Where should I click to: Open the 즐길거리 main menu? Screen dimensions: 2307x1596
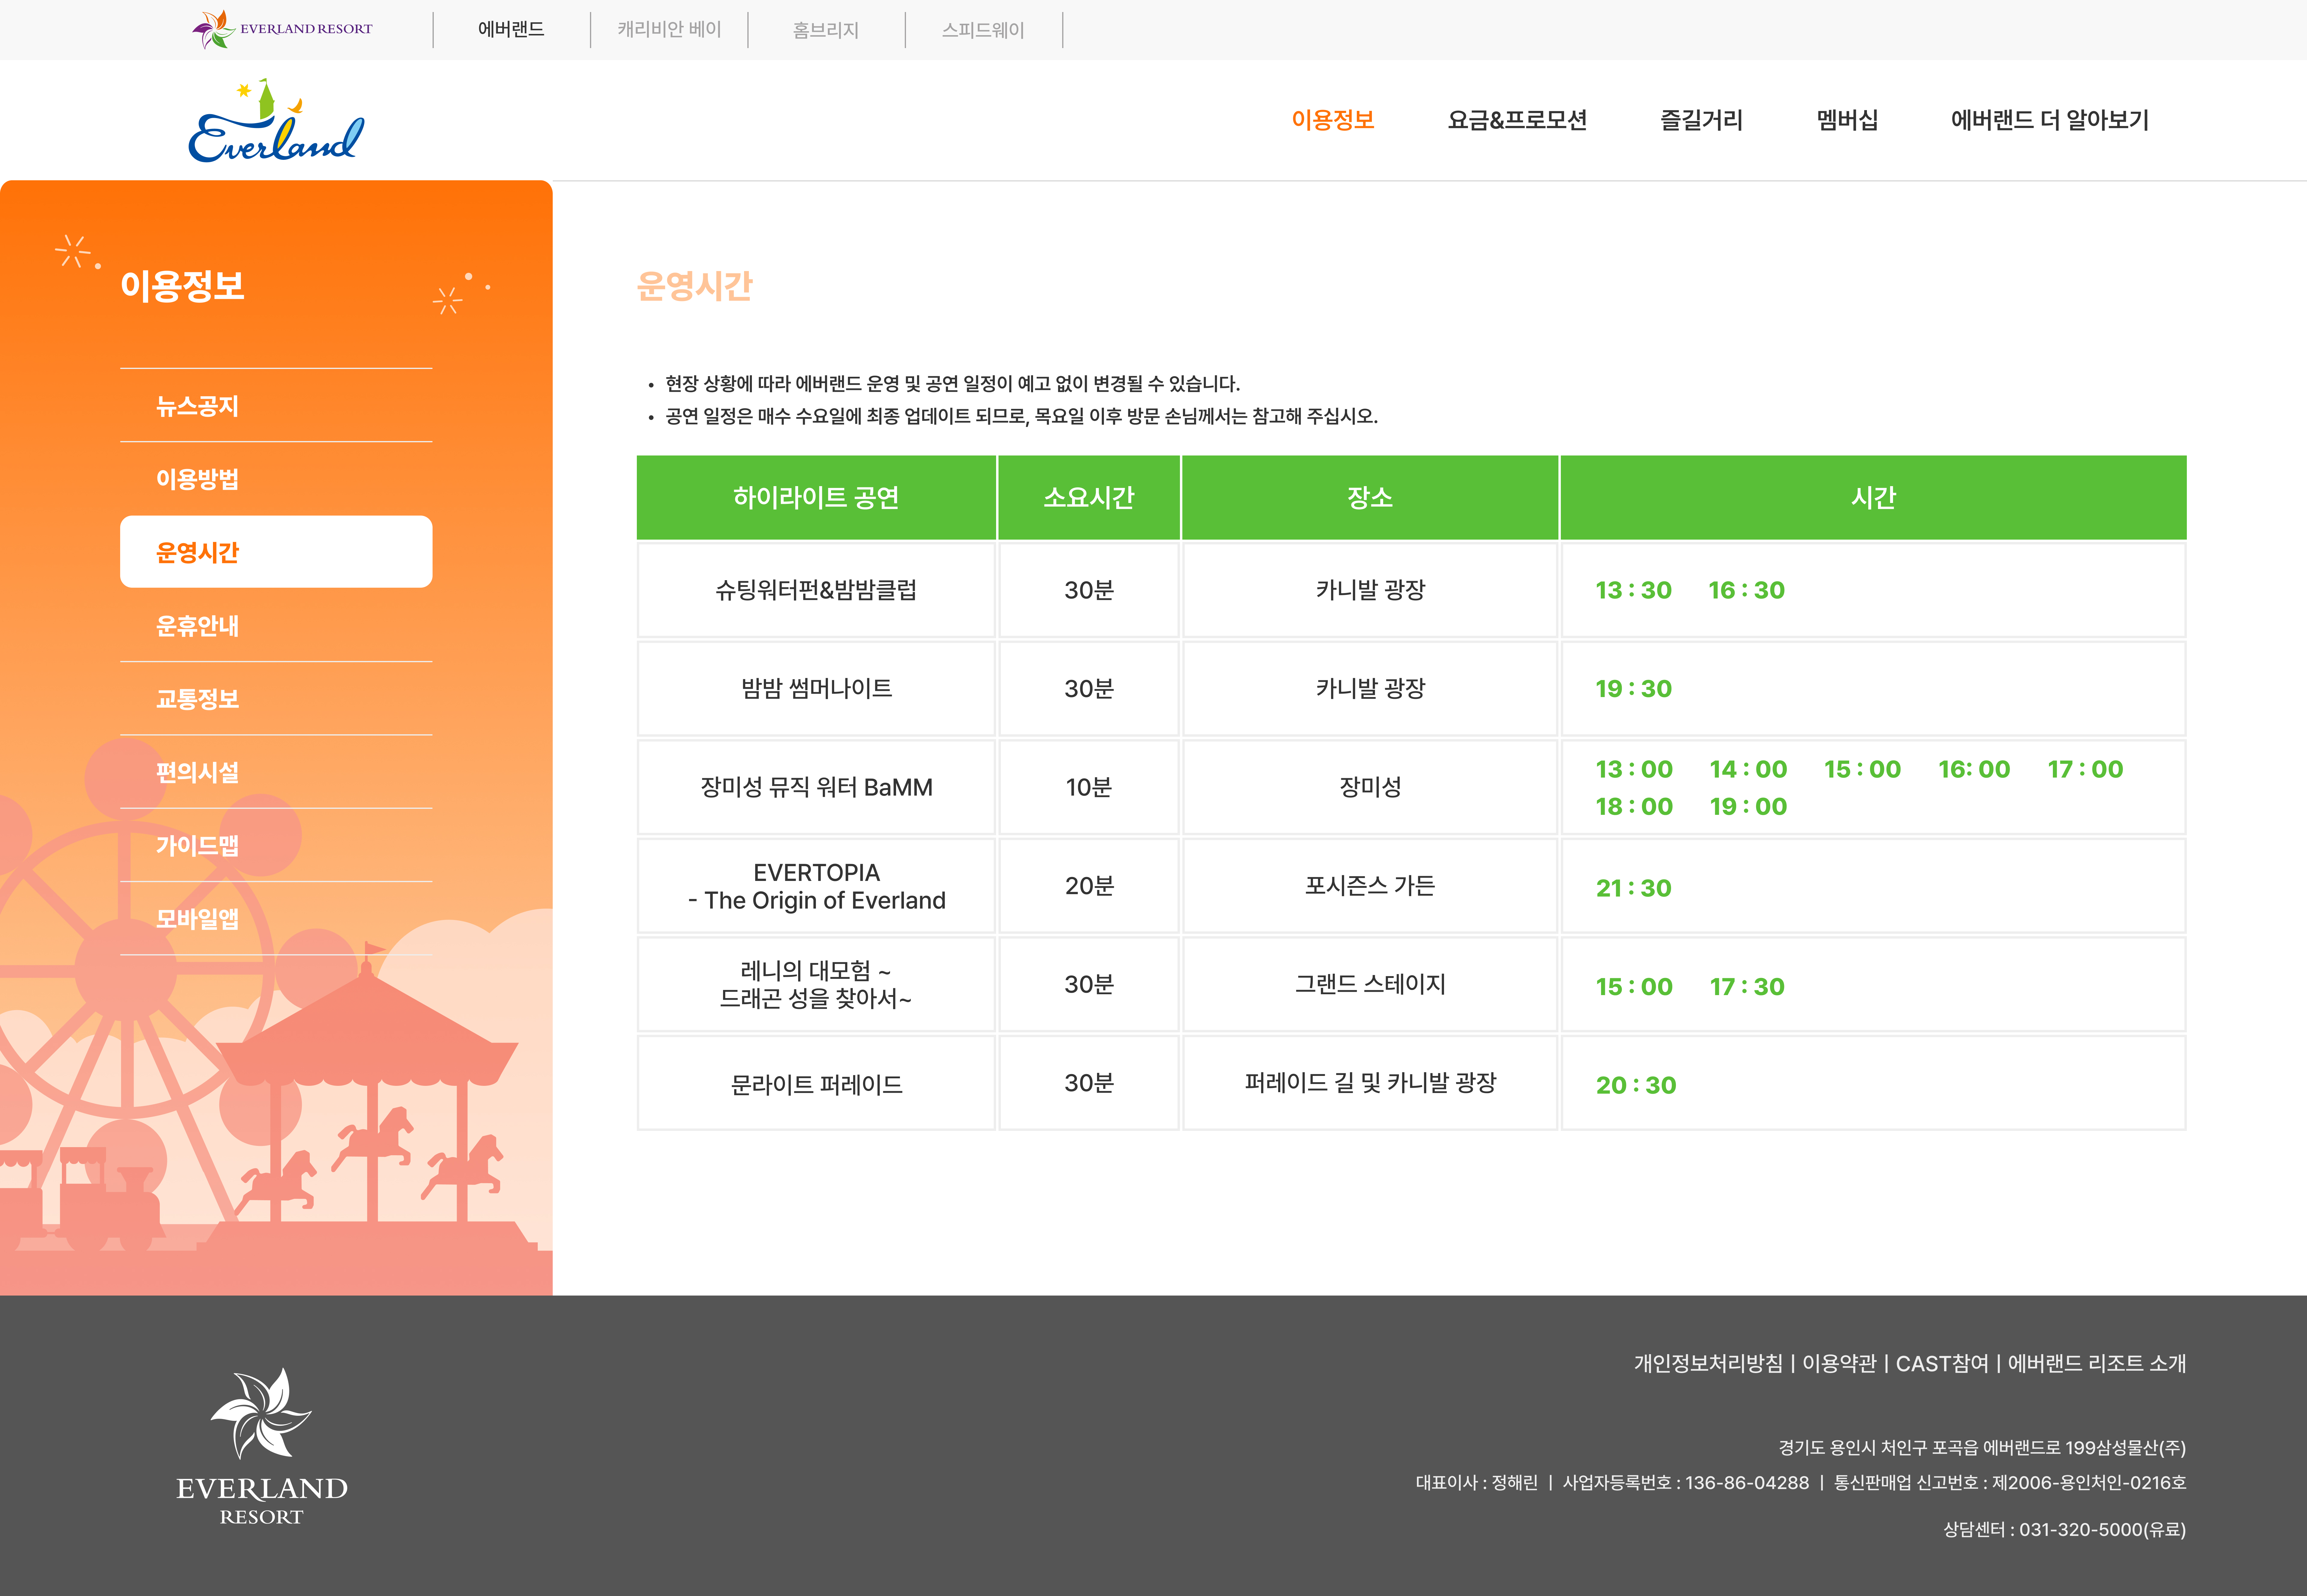tap(1701, 120)
